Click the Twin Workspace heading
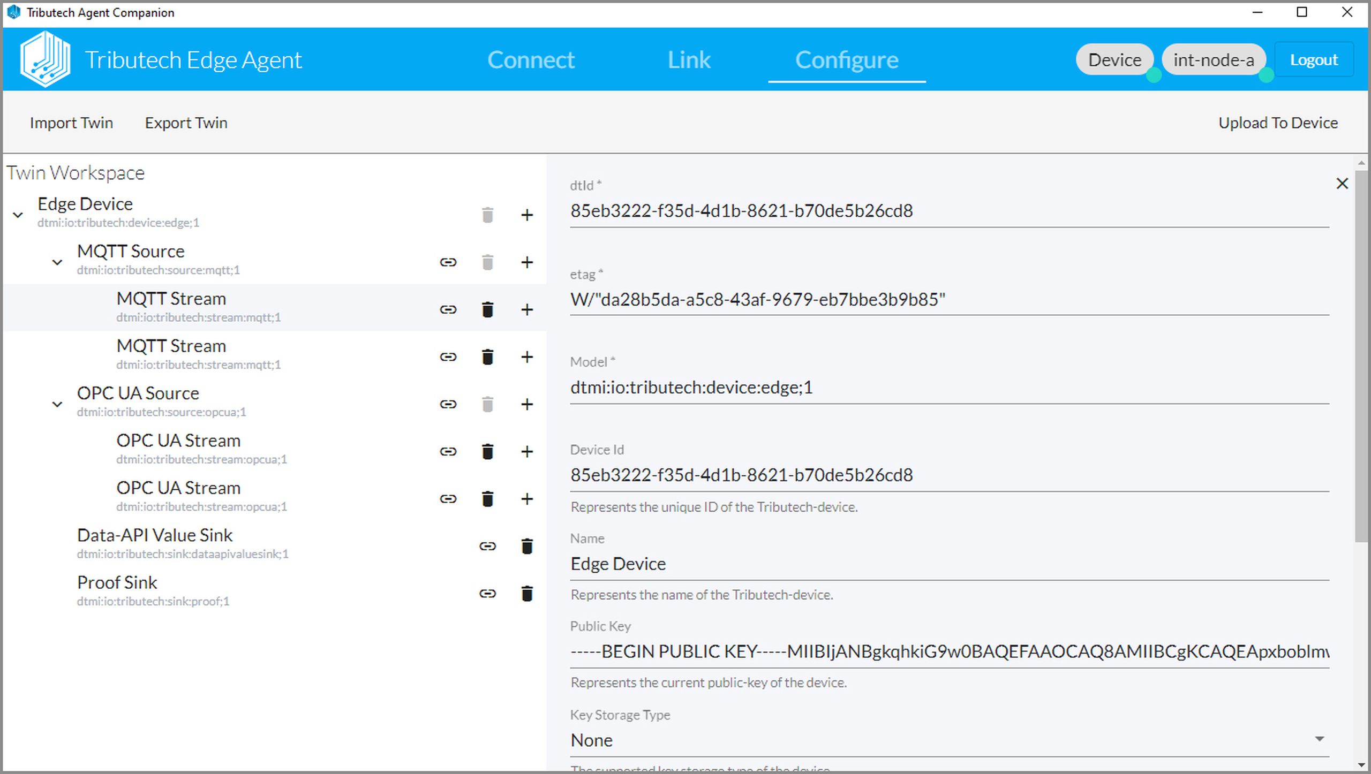1371x774 pixels. 76,173
